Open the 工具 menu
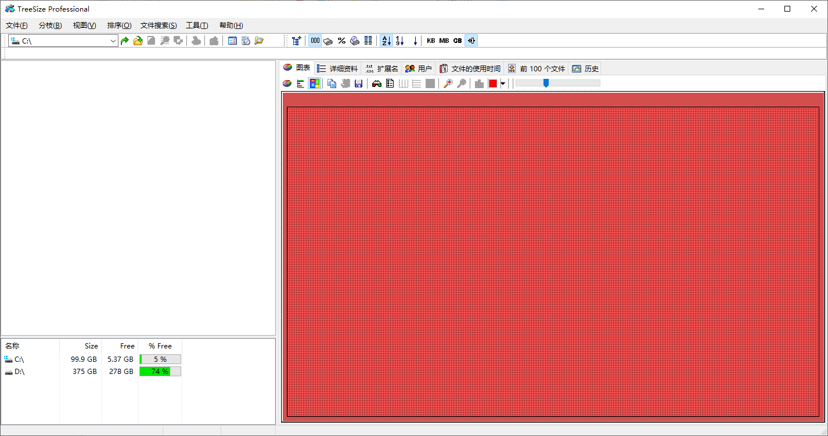This screenshot has height=436, width=828. click(197, 26)
